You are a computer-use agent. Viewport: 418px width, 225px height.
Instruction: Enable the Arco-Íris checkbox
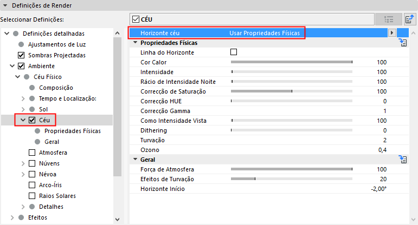click(32, 185)
